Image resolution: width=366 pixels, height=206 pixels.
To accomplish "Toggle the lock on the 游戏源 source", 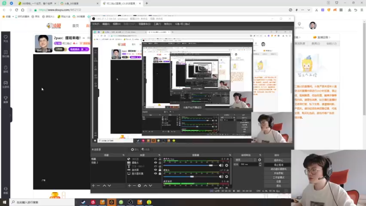I will [160, 170].
